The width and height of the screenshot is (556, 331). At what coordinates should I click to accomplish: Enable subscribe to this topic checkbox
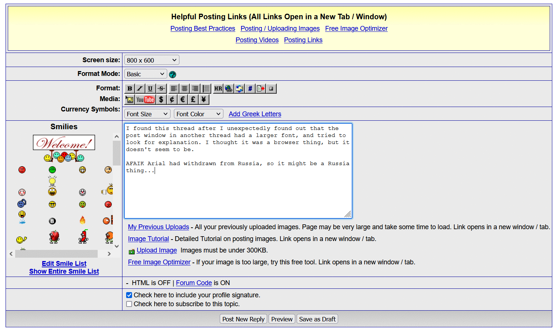coord(129,304)
